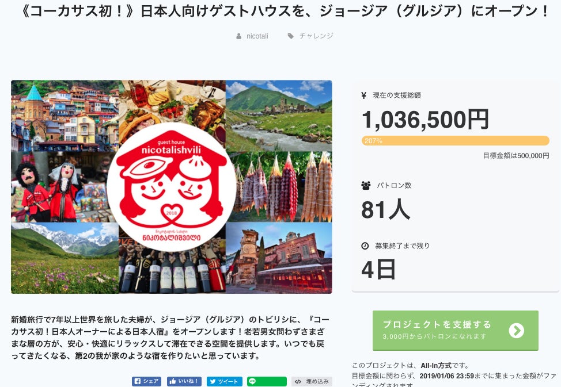
Task: Click the patrons group icon beside パトロン数
Action: tap(366, 186)
